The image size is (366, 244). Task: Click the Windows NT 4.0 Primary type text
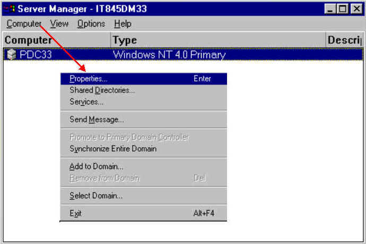click(169, 55)
